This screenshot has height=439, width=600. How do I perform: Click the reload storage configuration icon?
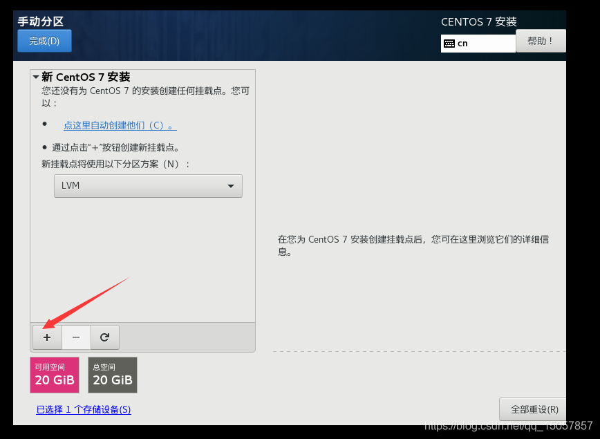(105, 337)
